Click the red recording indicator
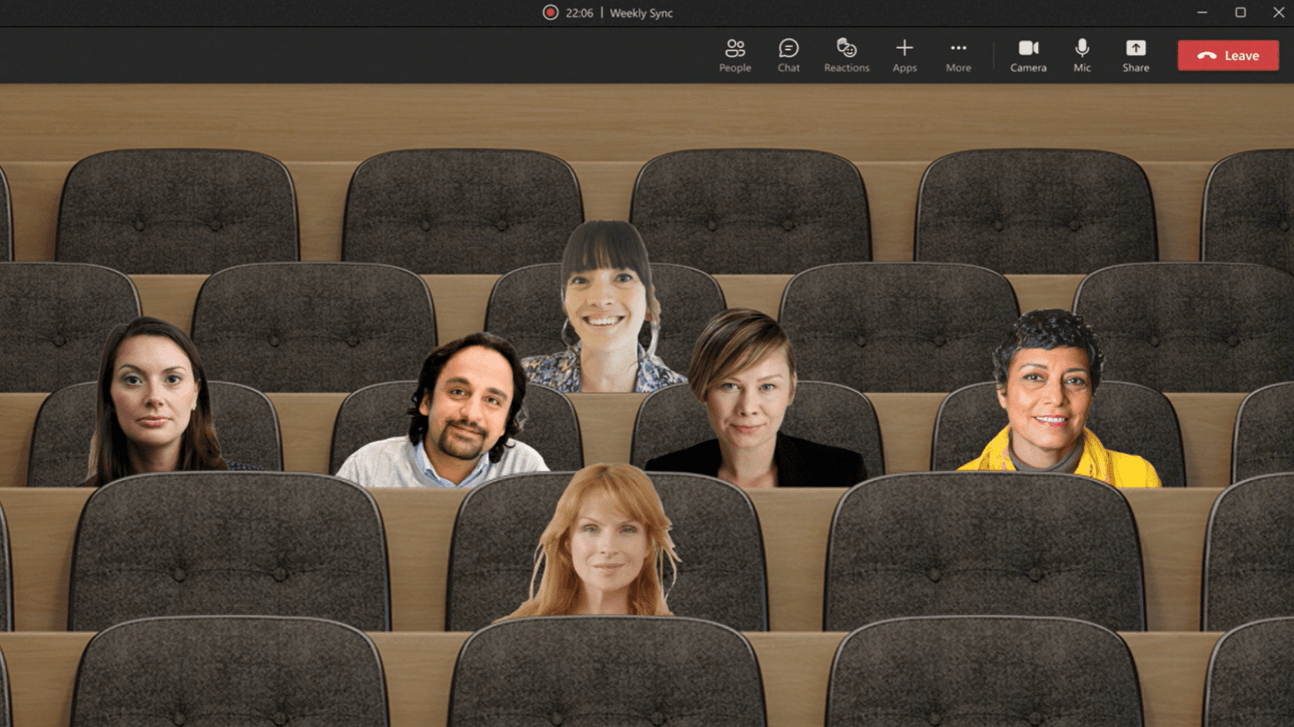This screenshot has width=1294, height=727. point(551,13)
